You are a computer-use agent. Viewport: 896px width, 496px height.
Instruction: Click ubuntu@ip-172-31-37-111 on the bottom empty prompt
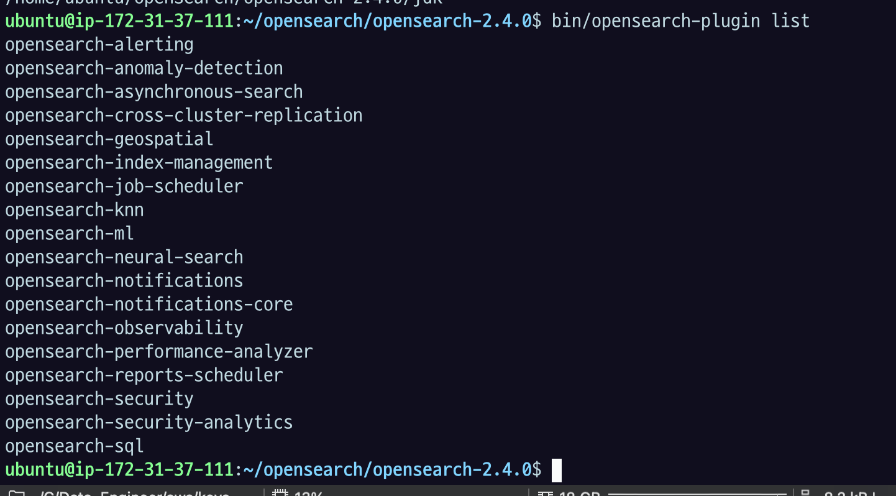point(119,470)
